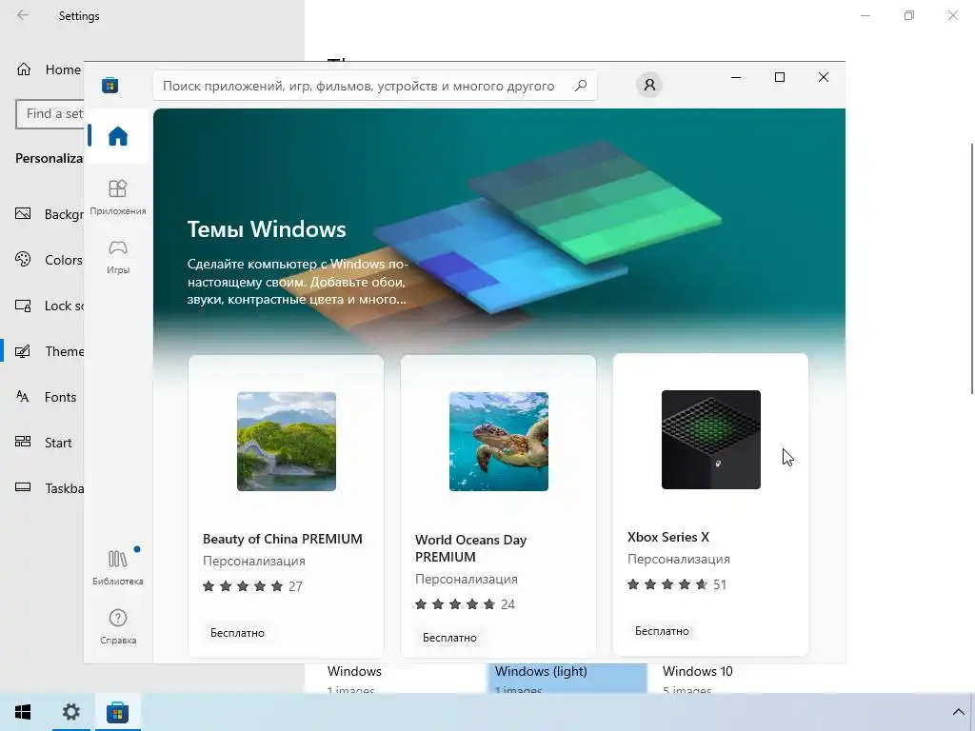The height and width of the screenshot is (731, 975).
Task: Open the Windows Start menu
Action: click(x=23, y=712)
